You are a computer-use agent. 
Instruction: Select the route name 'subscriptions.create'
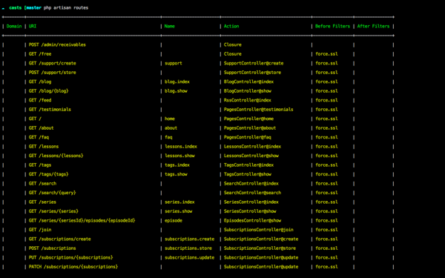(190, 239)
